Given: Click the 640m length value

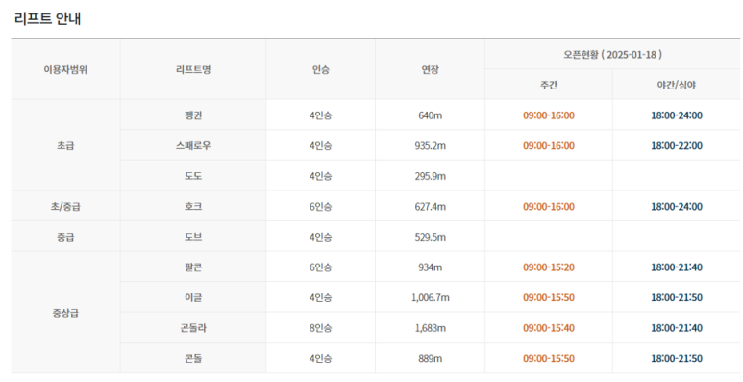Looking at the screenshot, I should [431, 115].
